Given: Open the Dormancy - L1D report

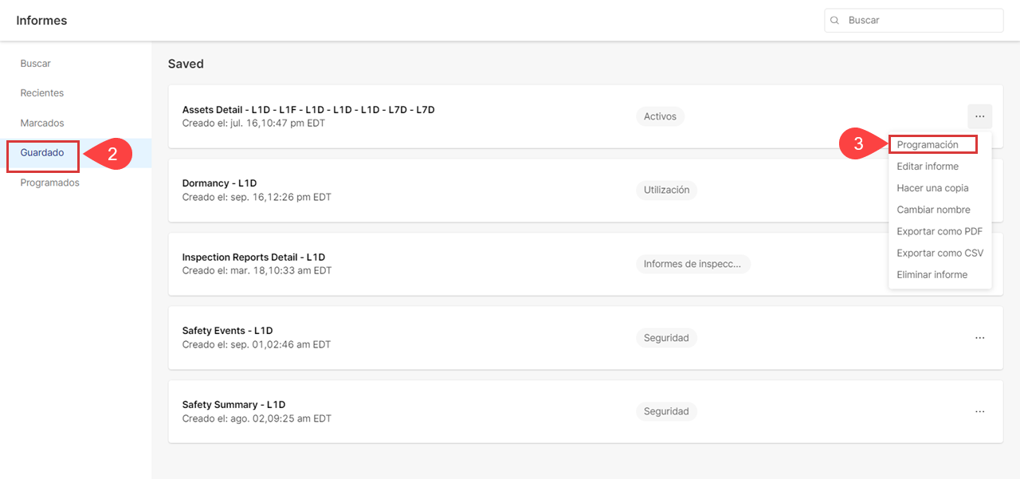Looking at the screenshot, I should click(219, 183).
